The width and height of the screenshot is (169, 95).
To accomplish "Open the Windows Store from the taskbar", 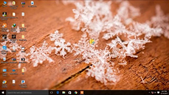I will click(70, 93).
